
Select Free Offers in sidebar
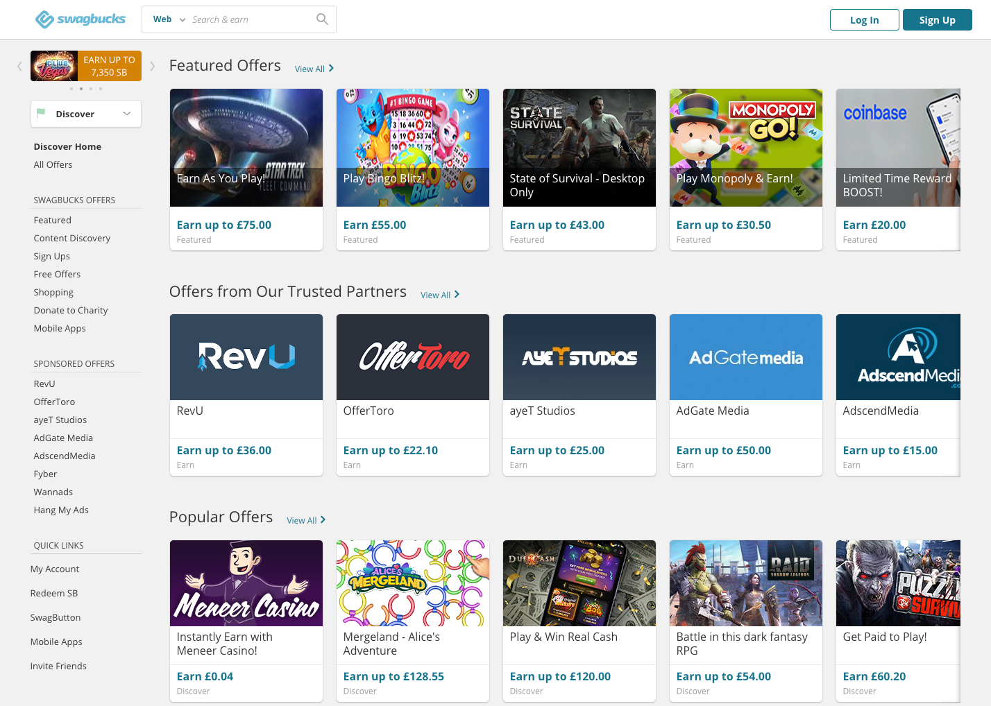click(x=57, y=274)
